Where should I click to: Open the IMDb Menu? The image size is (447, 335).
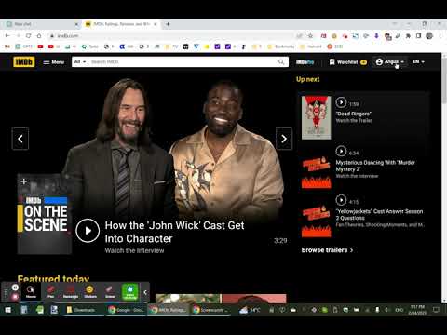tap(54, 62)
